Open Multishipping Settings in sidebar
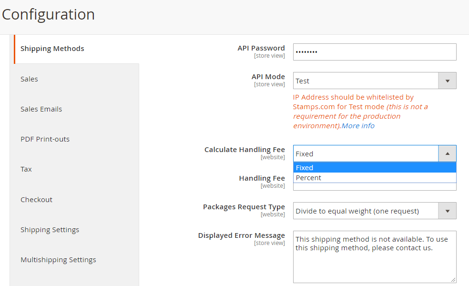Viewport: 469px width, 286px height. click(x=58, y=260)
